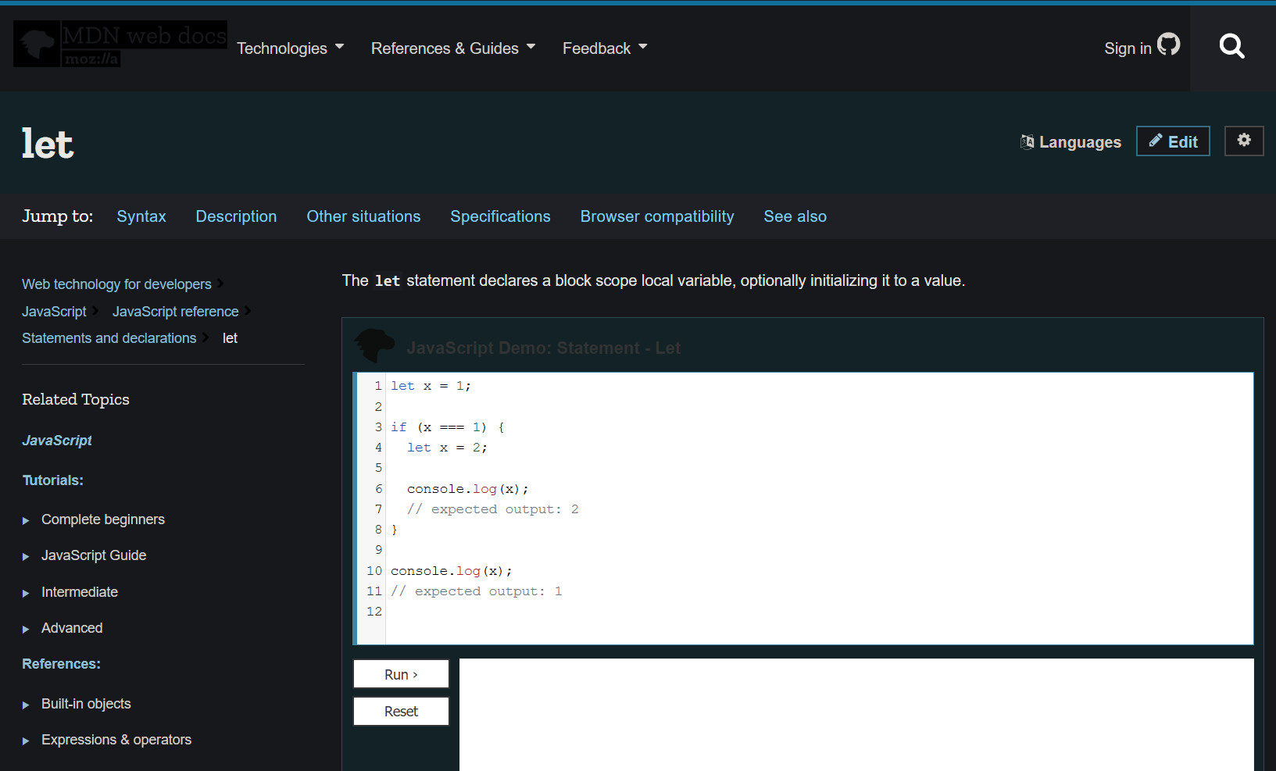Open Web technology for developers breadcrumb
Screen dimensions: 1276x771
point(116,284)
